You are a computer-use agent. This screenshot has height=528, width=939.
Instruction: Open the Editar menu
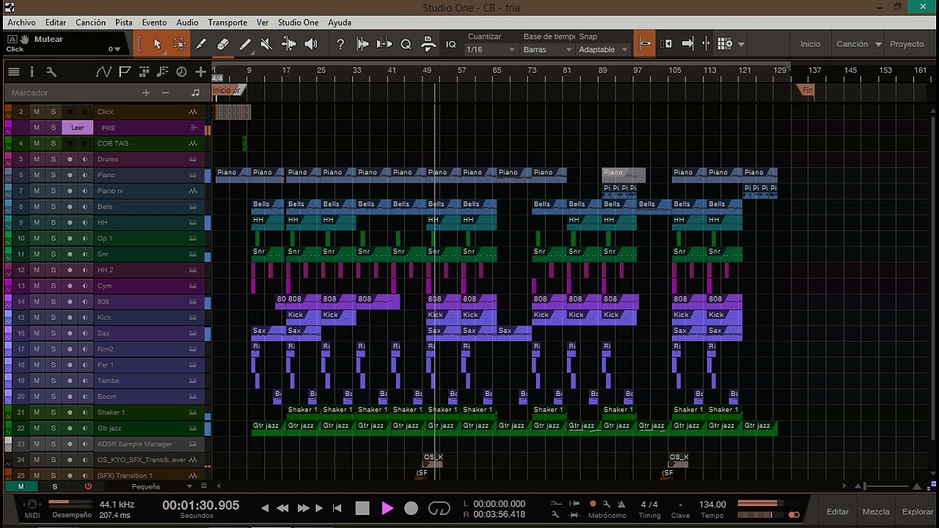(55, 23)
